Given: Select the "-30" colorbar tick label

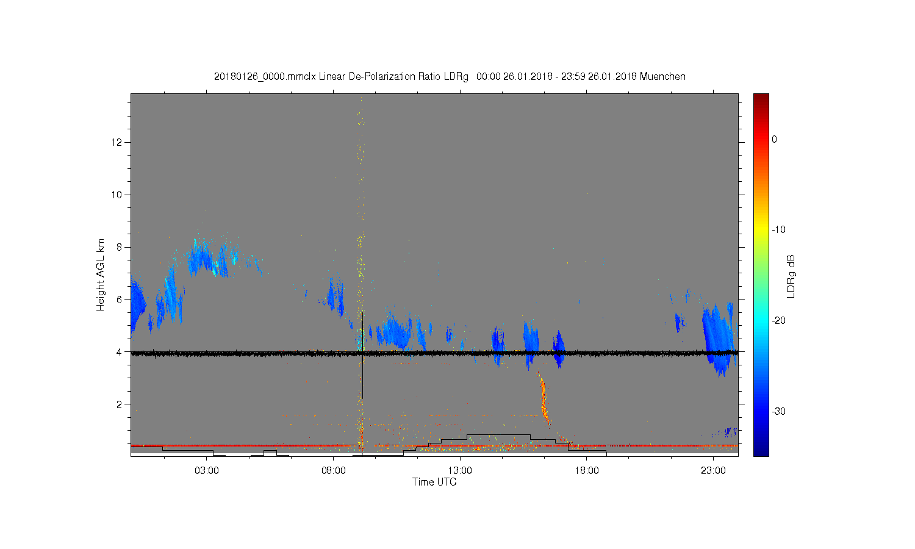Looking at the screenshot, I should (778, 412).
